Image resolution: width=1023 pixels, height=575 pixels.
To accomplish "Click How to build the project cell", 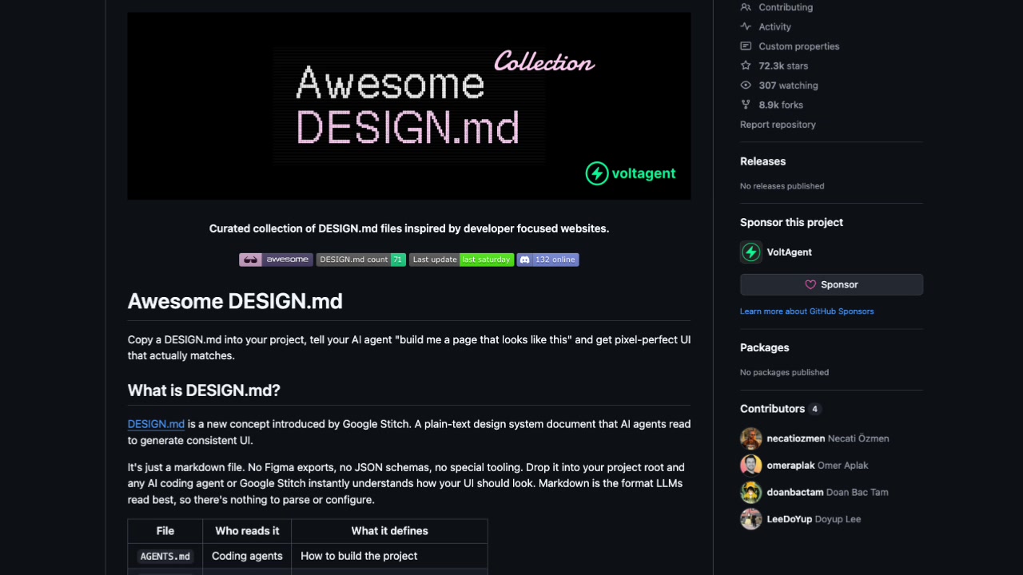I will [389, 556].
